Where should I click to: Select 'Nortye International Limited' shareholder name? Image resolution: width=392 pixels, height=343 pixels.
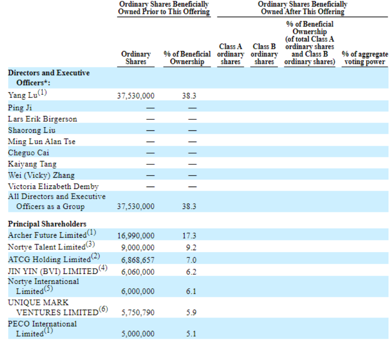(44, 286)
